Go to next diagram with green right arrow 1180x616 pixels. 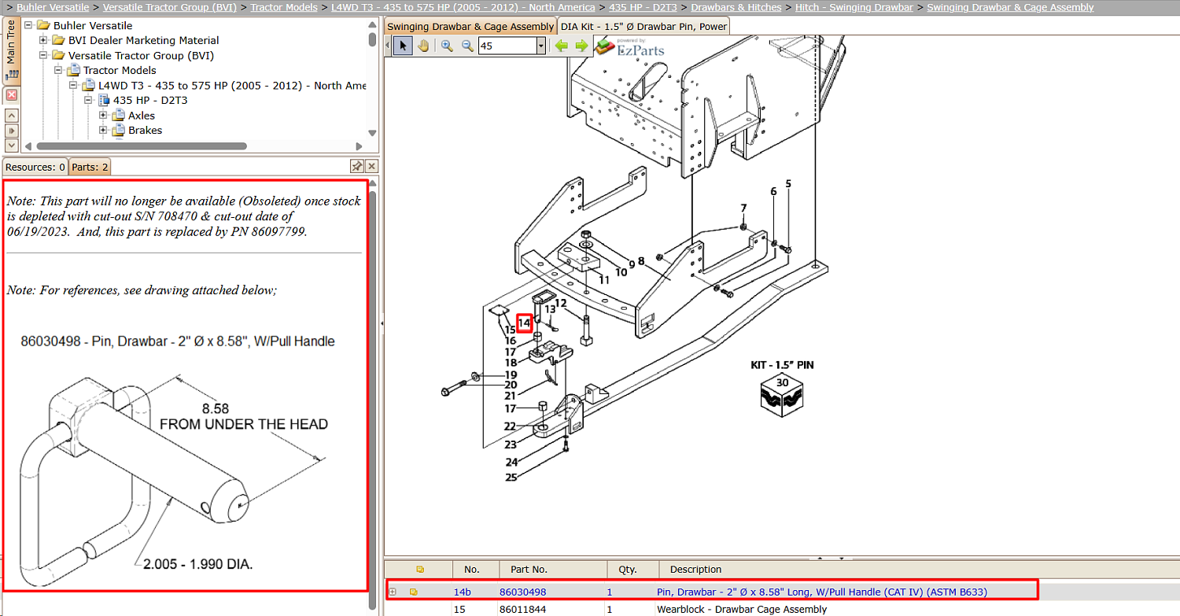click(x=581, y=46)
